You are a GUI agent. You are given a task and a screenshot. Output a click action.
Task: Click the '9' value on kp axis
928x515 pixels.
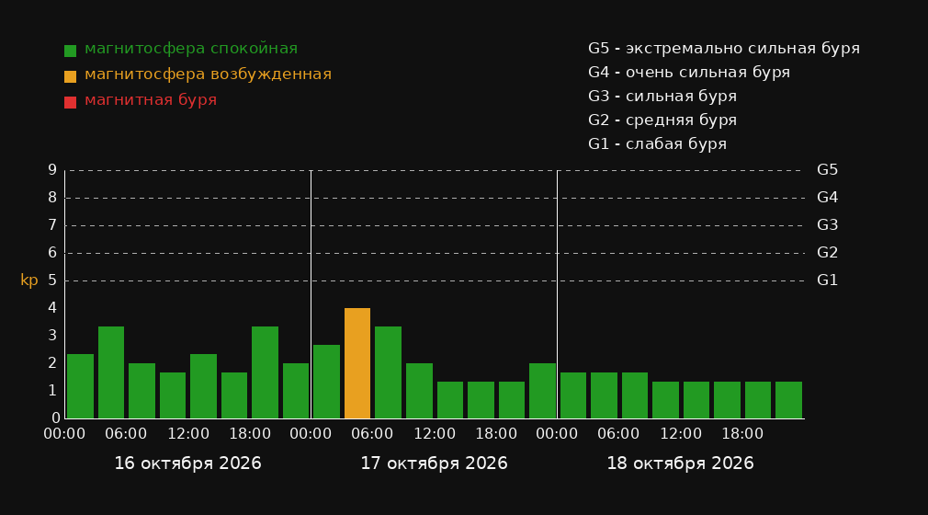52,170
